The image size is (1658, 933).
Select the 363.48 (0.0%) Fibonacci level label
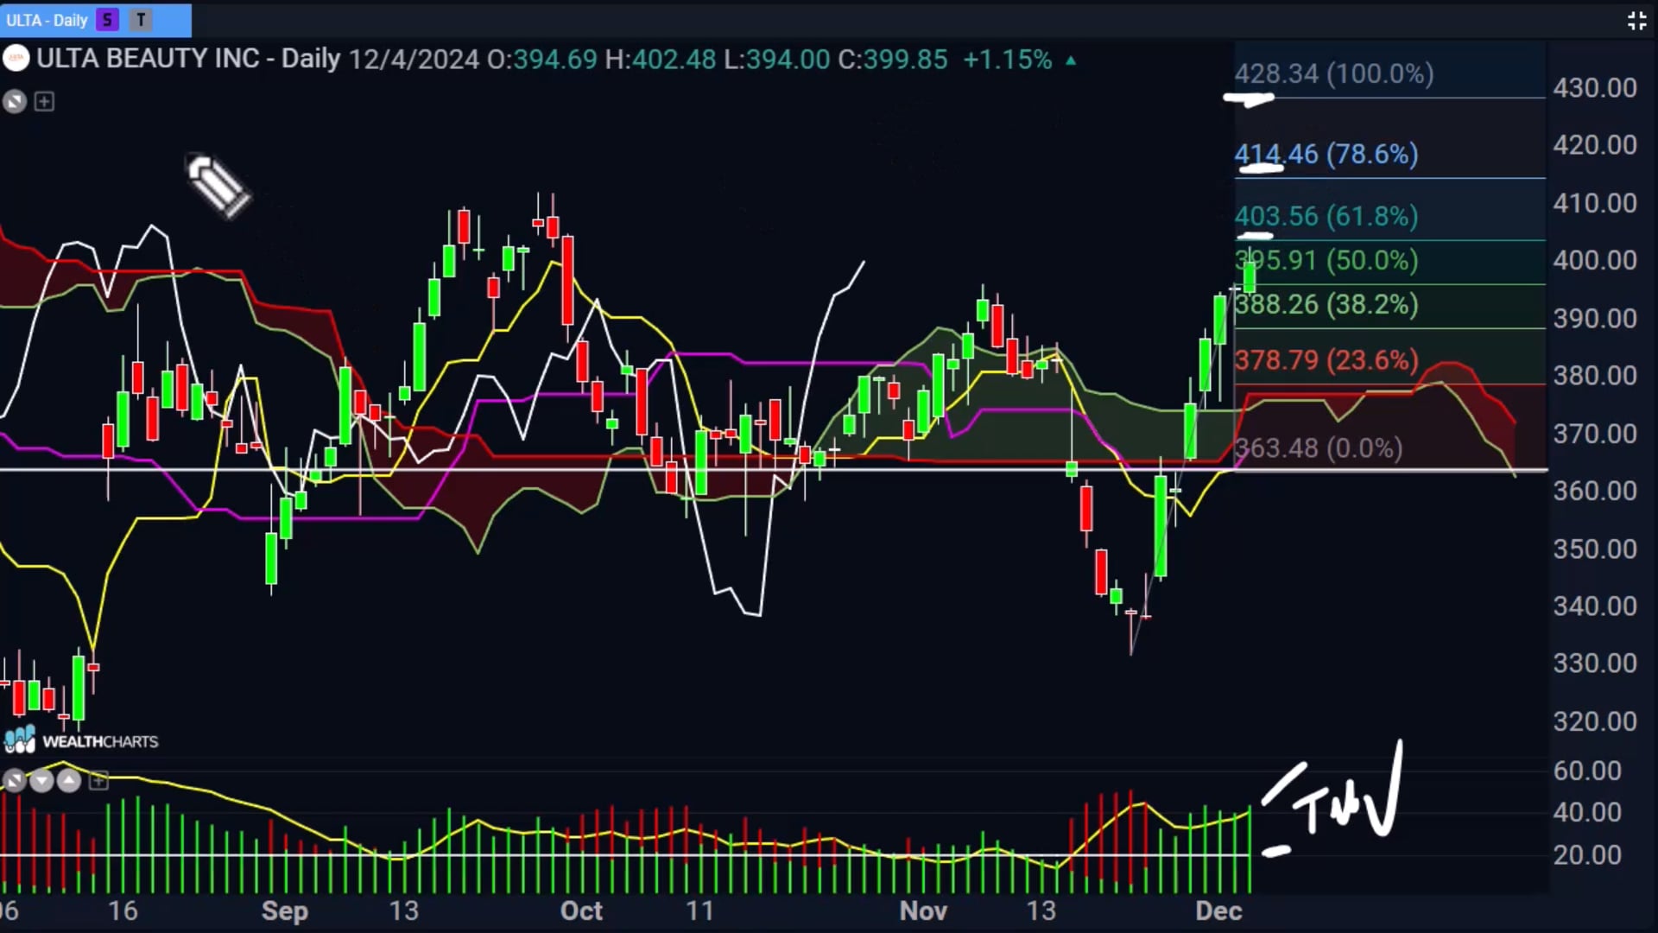[x=1319, y=448]
